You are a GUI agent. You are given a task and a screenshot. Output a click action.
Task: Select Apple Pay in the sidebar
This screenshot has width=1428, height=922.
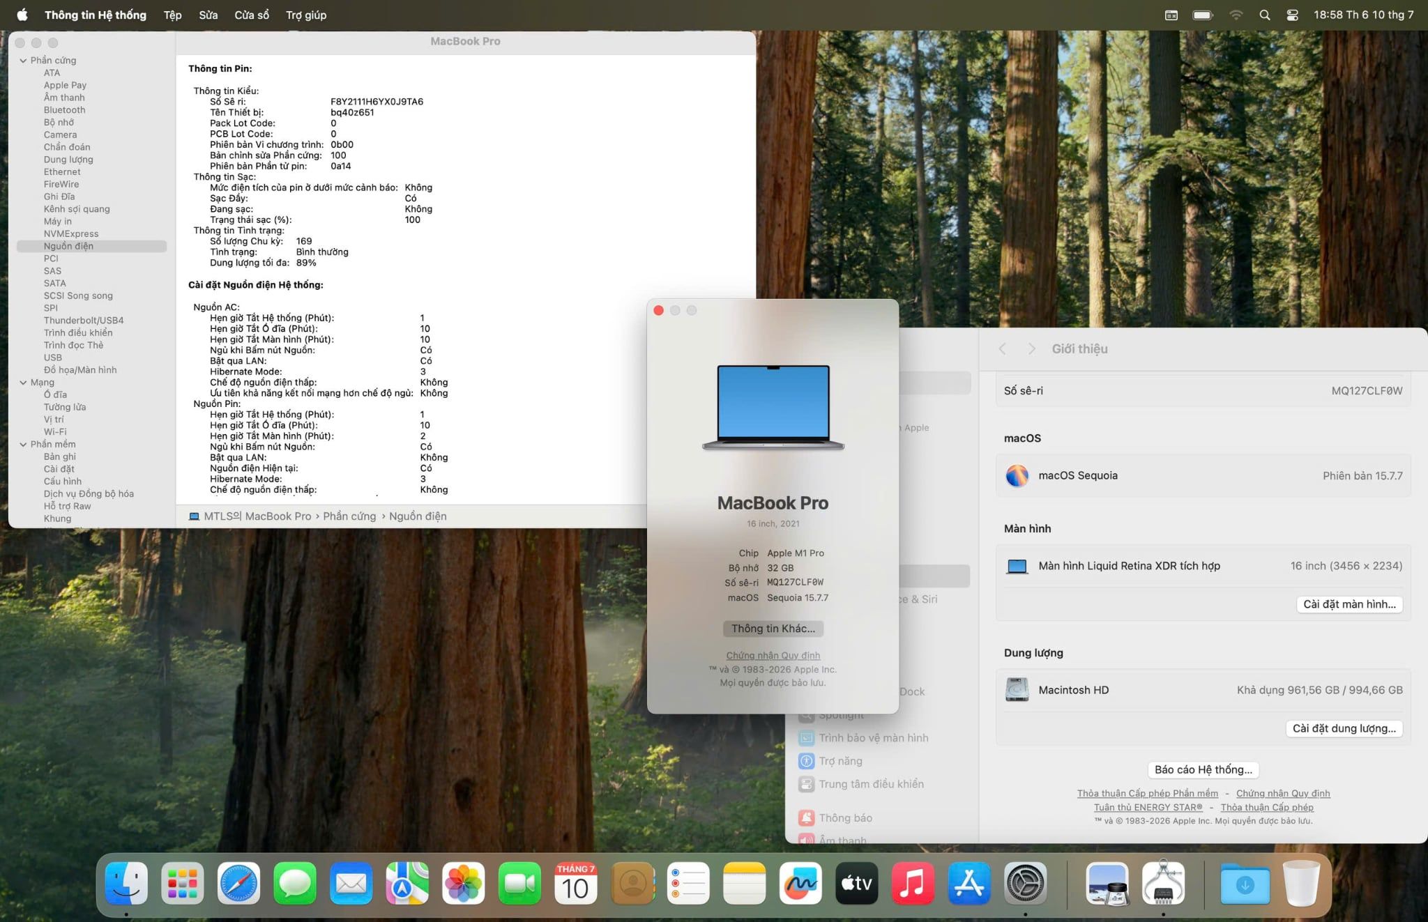[66, 85]
